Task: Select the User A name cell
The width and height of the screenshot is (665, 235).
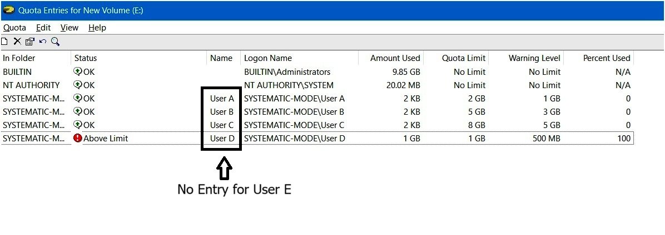Action: click(x=222, y=99)
